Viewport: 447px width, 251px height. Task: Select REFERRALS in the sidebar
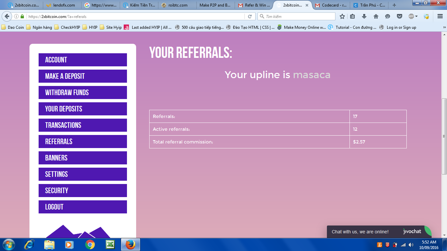83,142
